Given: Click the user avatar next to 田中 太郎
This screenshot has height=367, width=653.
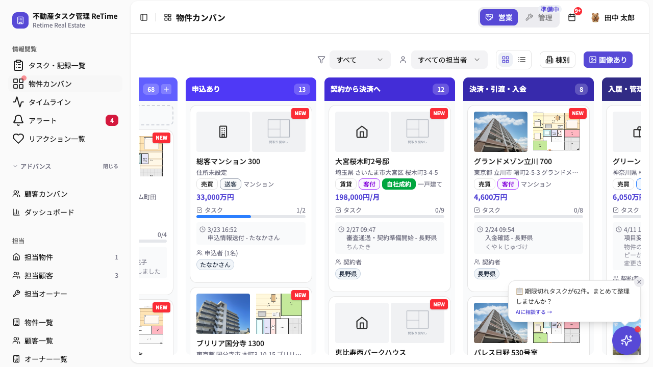Looking at the screenshot, I should point(595,17).
